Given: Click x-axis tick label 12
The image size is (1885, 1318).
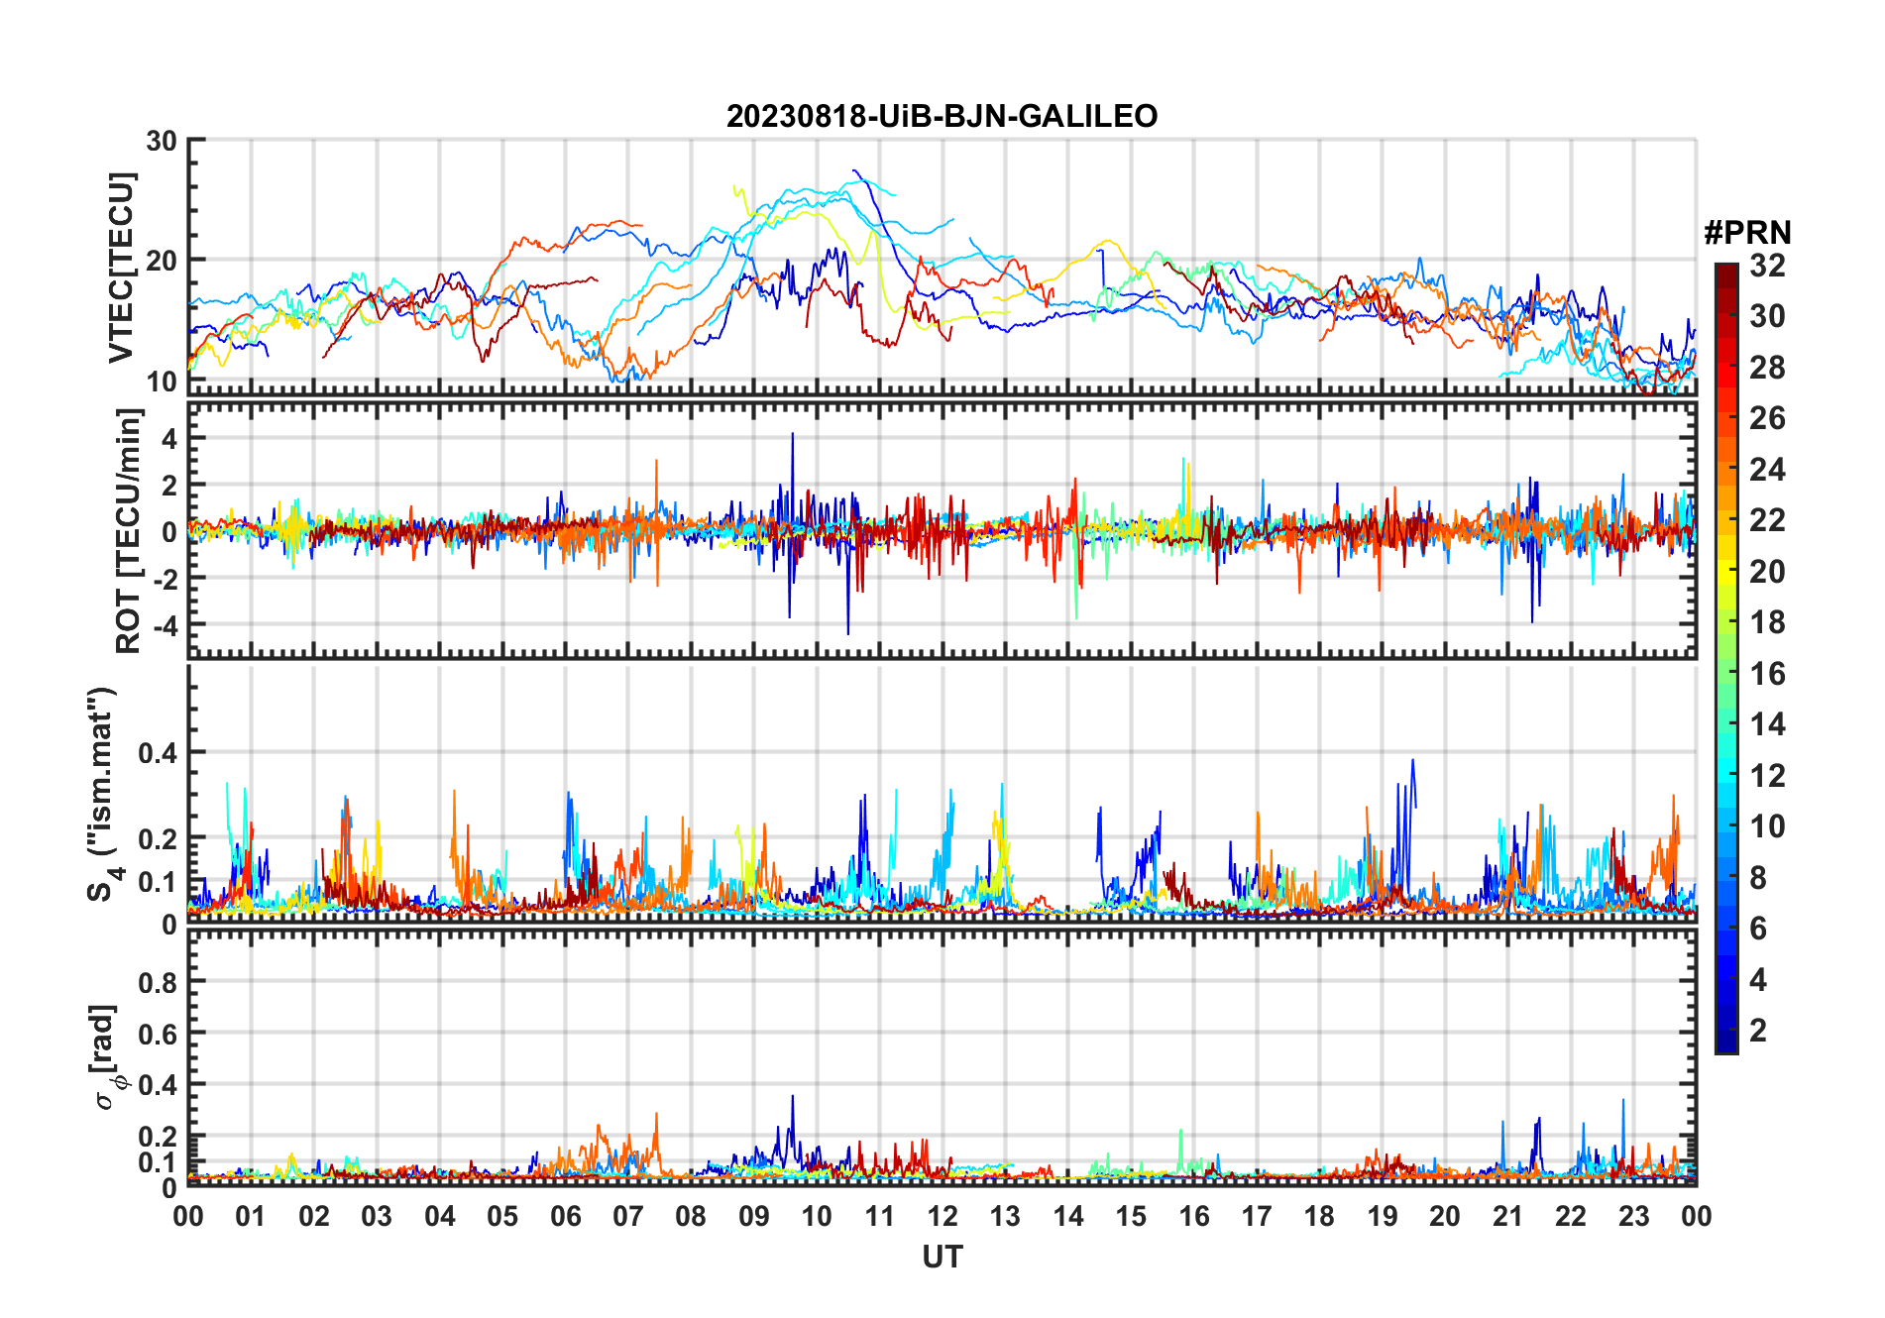Looking at the screenshot, I should 942,1216.
